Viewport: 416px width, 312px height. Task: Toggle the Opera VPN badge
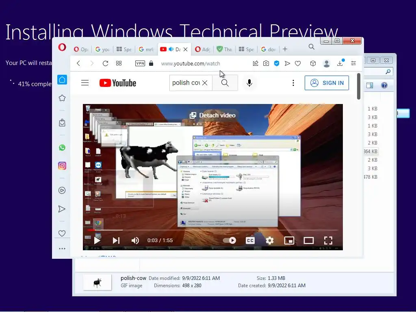click(x=140, y=63)
